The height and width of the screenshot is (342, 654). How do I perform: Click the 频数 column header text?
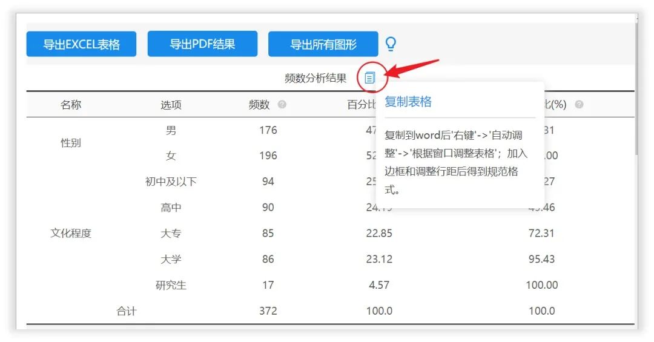[x=259, y=105]
